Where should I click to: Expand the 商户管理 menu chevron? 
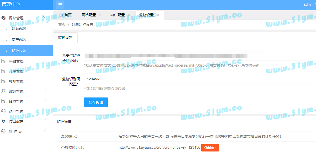pos(45,111)
